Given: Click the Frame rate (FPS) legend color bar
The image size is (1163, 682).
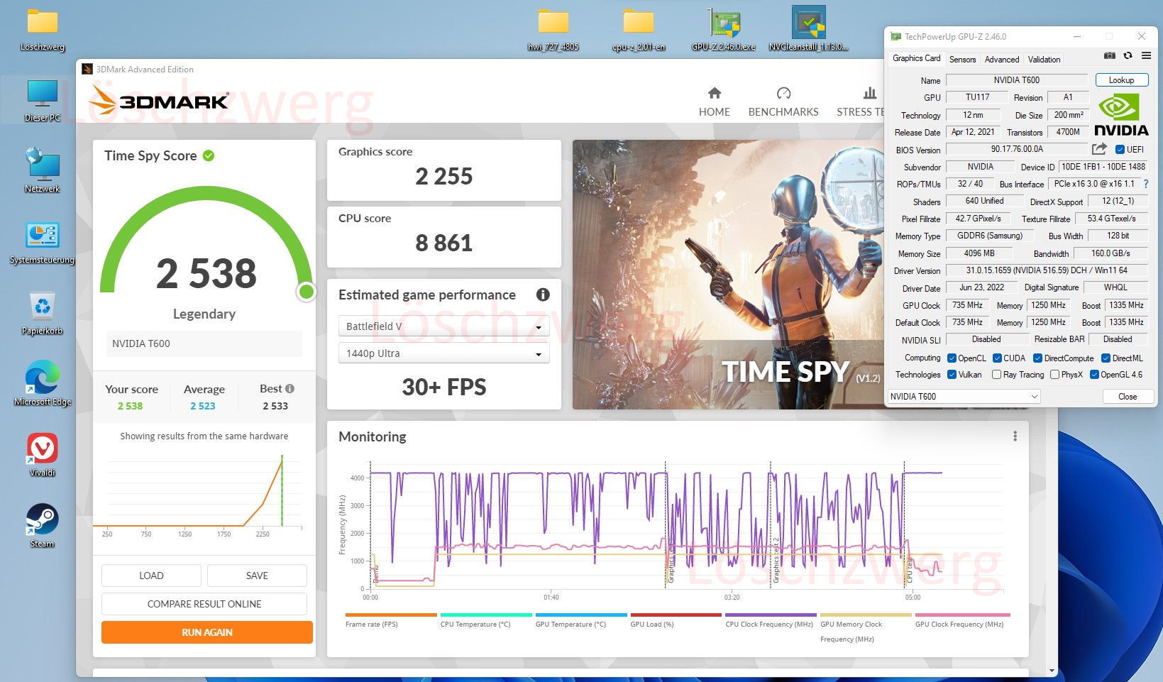Looking at the screenshot, I should pyautogui.click(x=391, y=615).
